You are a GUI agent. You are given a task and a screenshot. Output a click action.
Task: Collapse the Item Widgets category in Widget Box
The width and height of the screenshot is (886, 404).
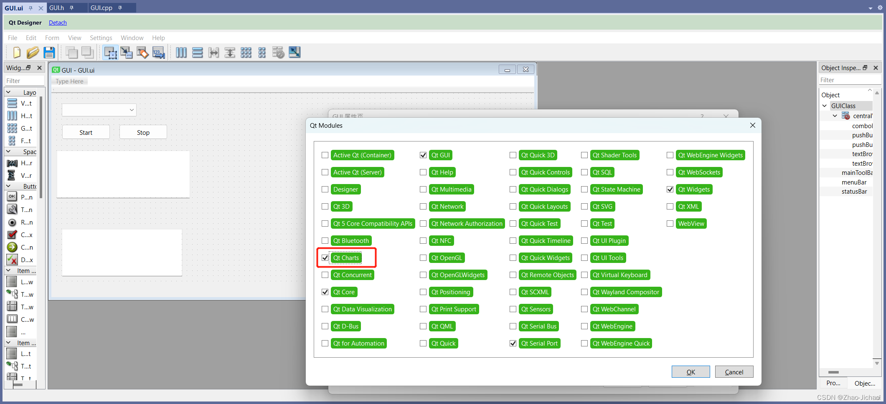(x=8, y=343)
